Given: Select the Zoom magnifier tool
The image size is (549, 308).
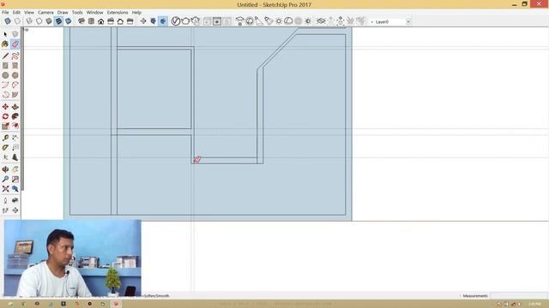Looking at the screenshot, I should [5, 179].
